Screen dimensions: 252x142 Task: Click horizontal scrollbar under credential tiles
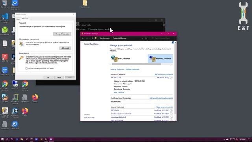(x=137, y=64)
